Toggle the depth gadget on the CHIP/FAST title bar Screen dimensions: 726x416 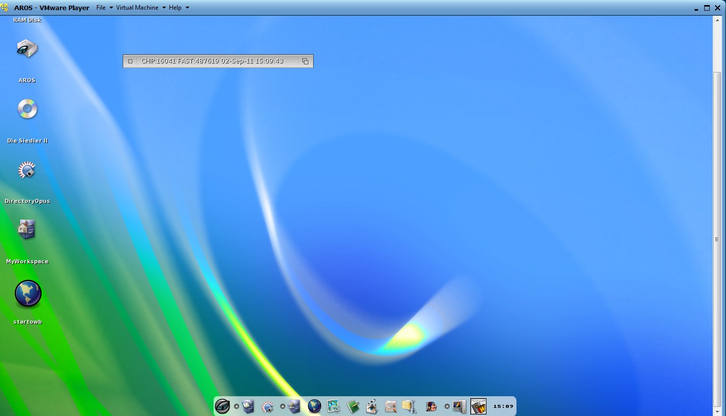[305, 61]
